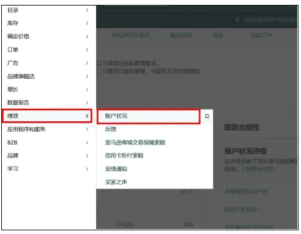Expand the chevron next to 目录
The height and width of the screenshot is (234, 301).
pyautogui.click(x=87, y=10)
